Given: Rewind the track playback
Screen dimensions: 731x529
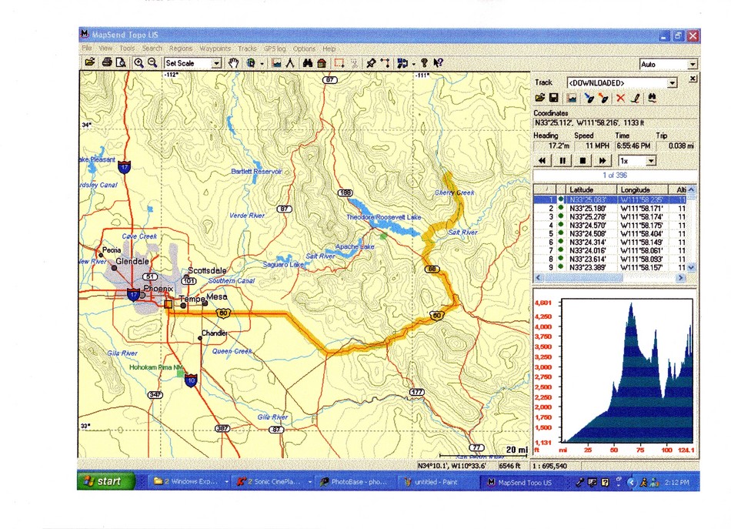Looking at the screenshot, I should tap(542, 161).
